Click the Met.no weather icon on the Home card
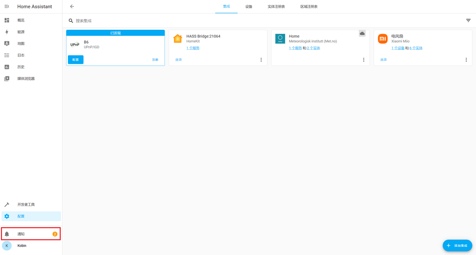The image size is (476, 255). 280,39
